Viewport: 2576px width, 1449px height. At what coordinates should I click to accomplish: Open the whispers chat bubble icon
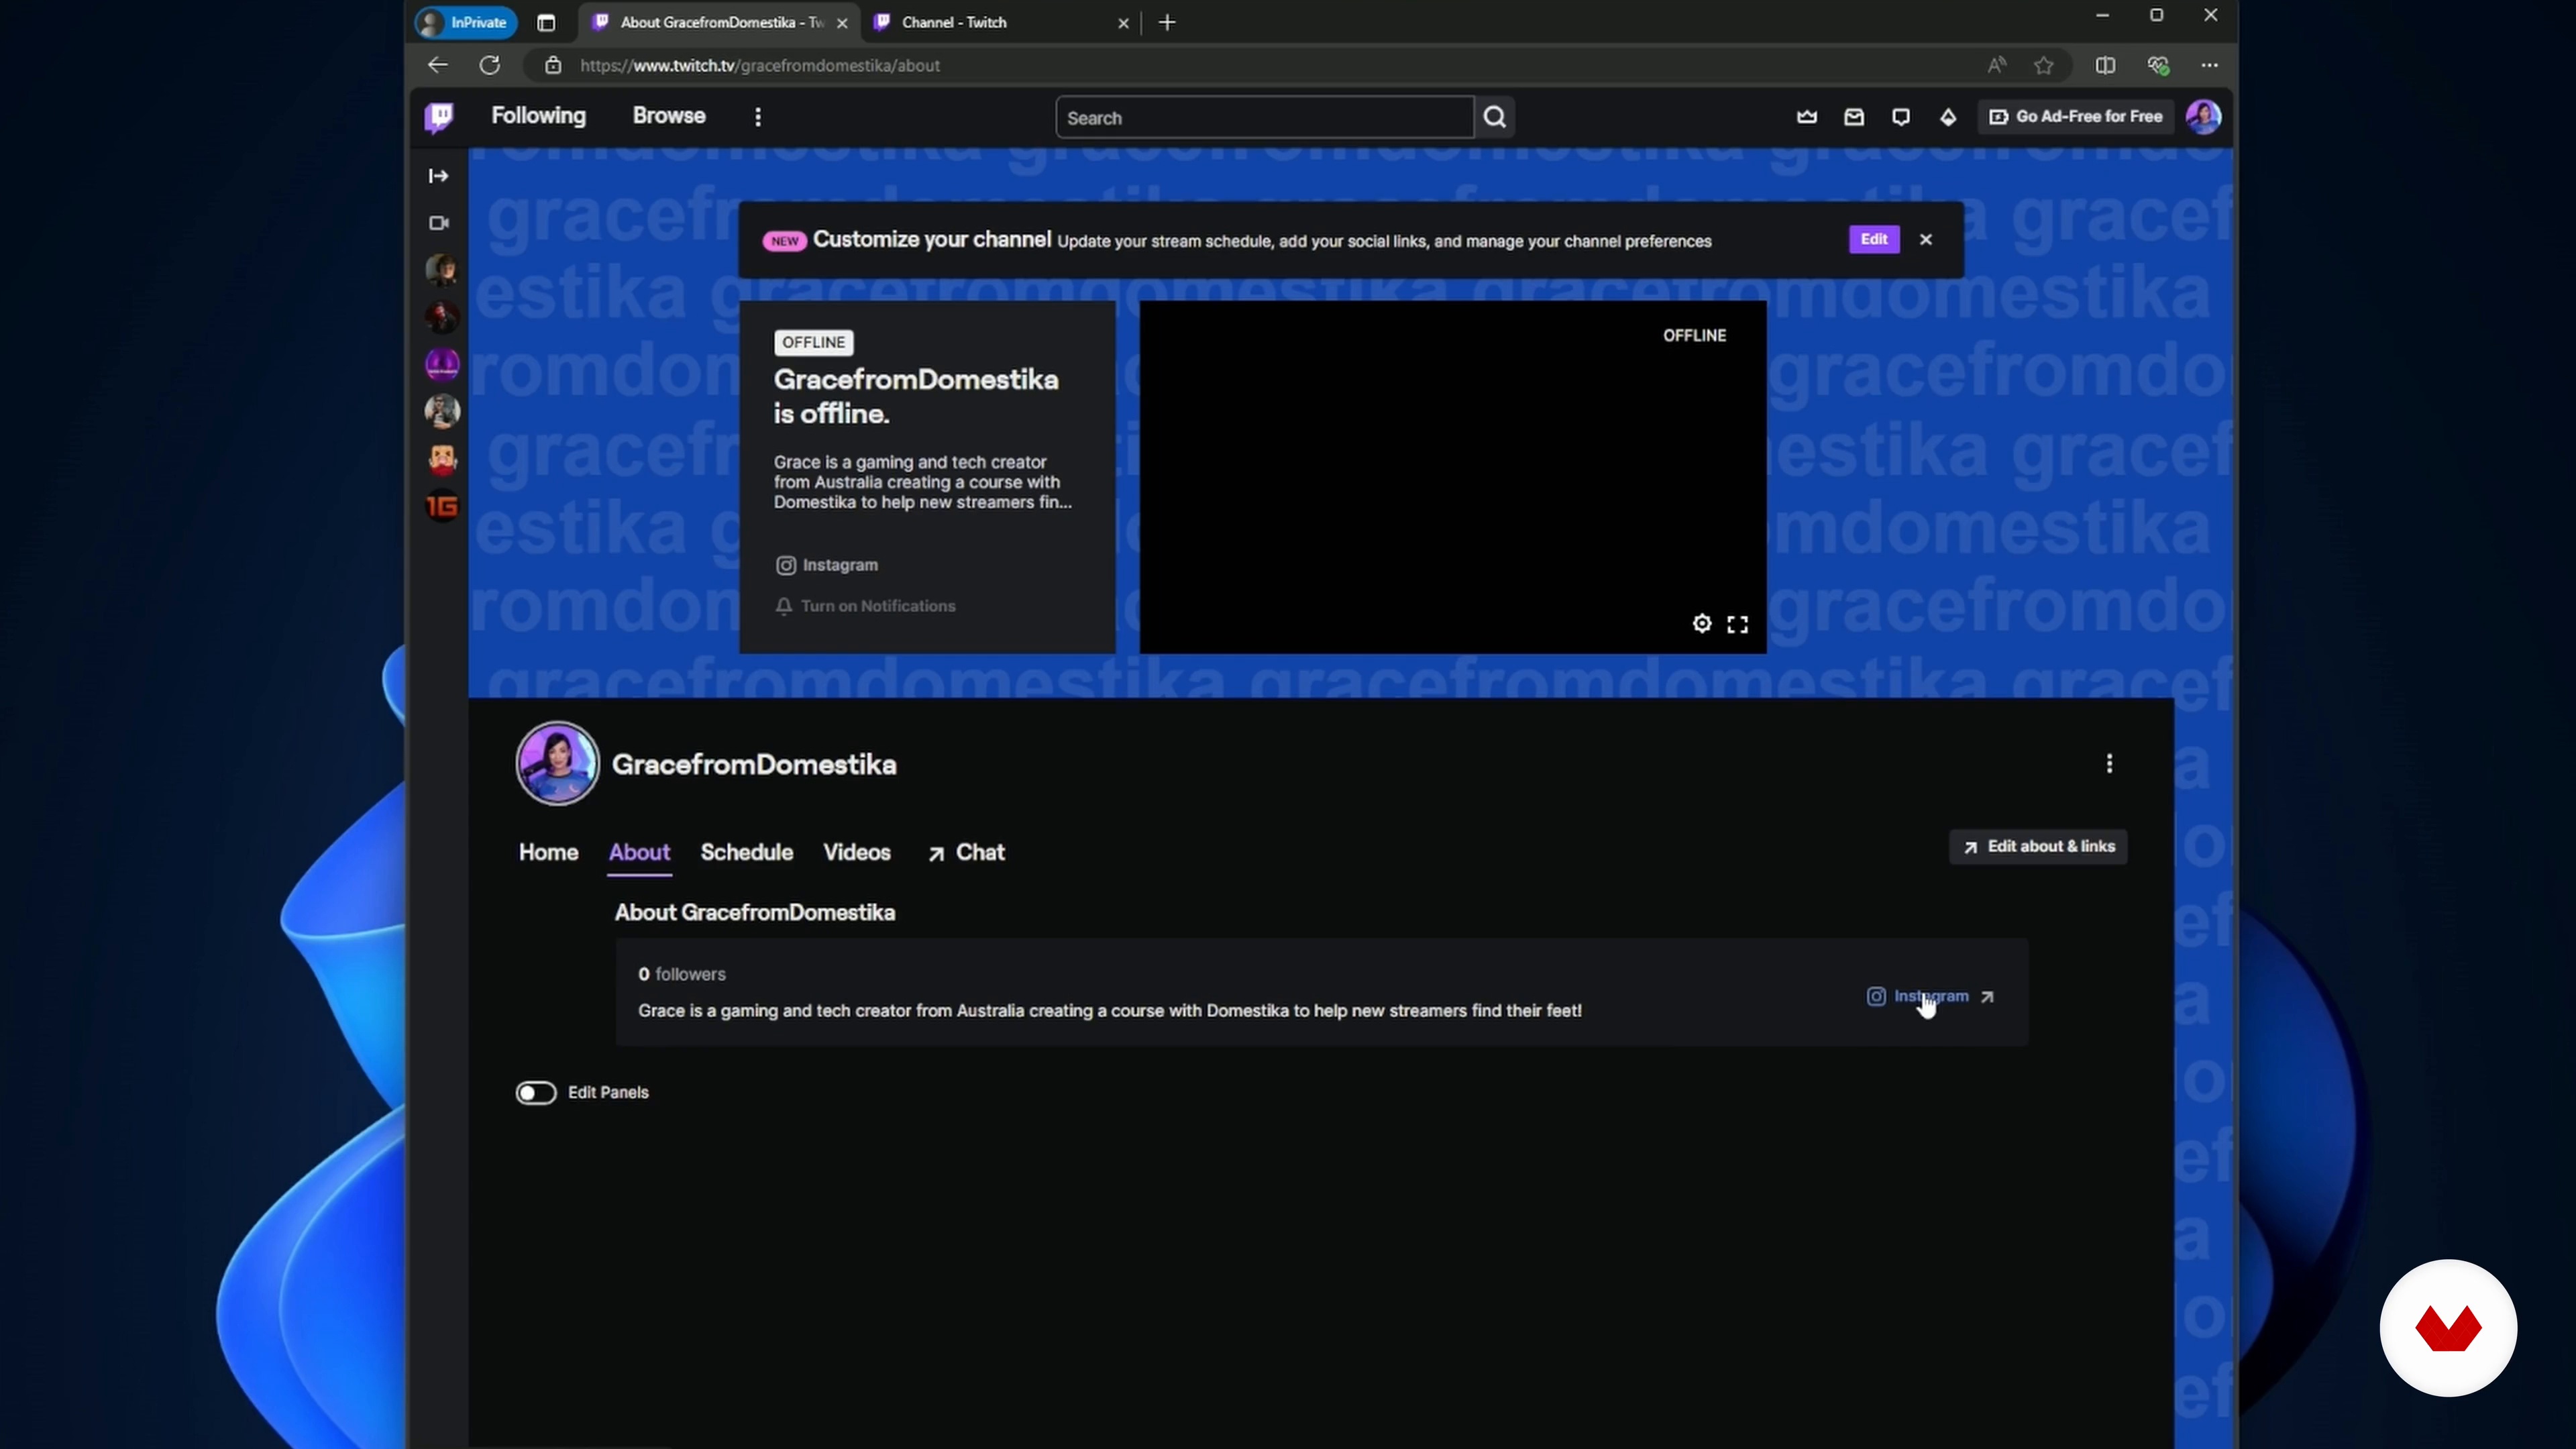1901,117
